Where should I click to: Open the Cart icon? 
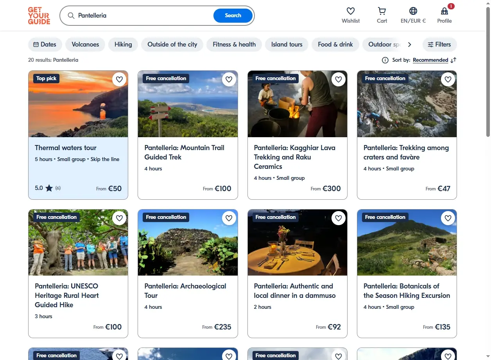click(382, 11)
